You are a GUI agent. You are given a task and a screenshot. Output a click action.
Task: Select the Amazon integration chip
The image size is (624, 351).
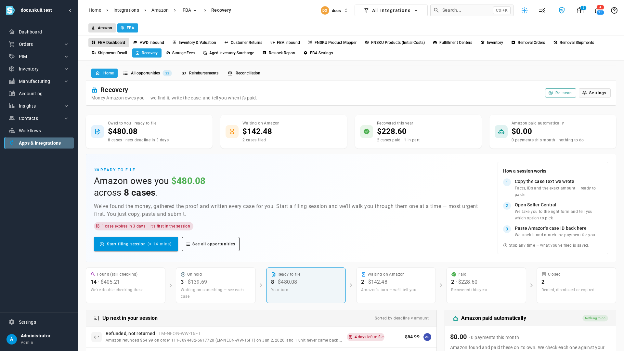[x=102, y=28]
